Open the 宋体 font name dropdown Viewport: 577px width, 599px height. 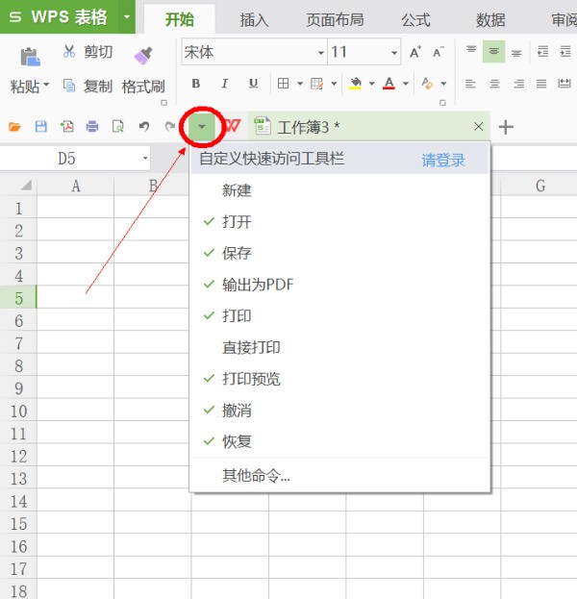321,52
